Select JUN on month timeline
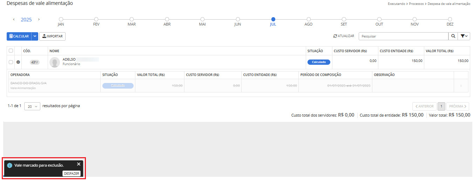473x181 pixels. click(x=238, y=19)
